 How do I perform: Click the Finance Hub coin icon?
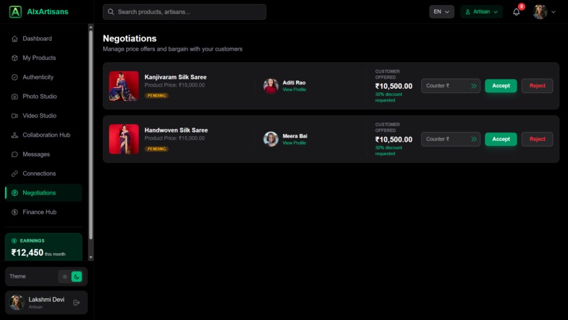pyautogui.click(x=15, y=212)
